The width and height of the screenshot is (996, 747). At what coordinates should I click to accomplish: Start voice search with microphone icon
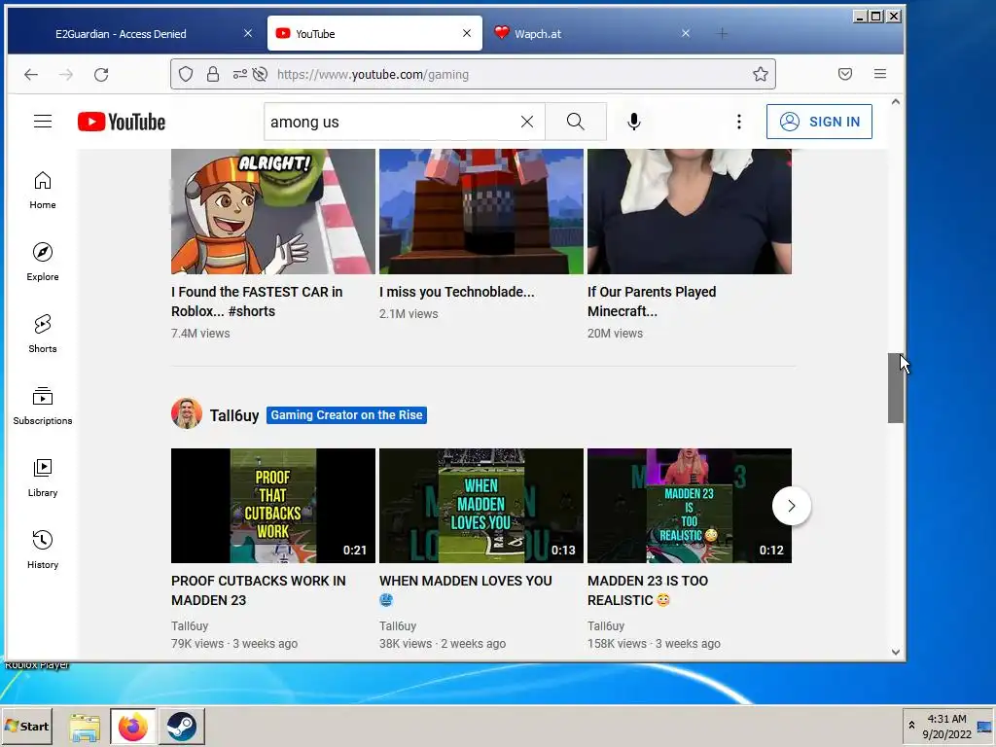click(x=633, y=122)
